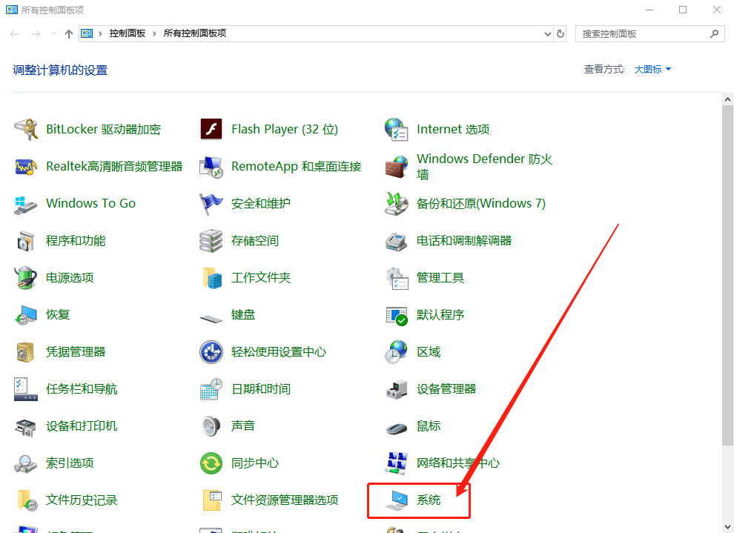Select 所有控制面板项 breadcrumb

tap(195, 33)
